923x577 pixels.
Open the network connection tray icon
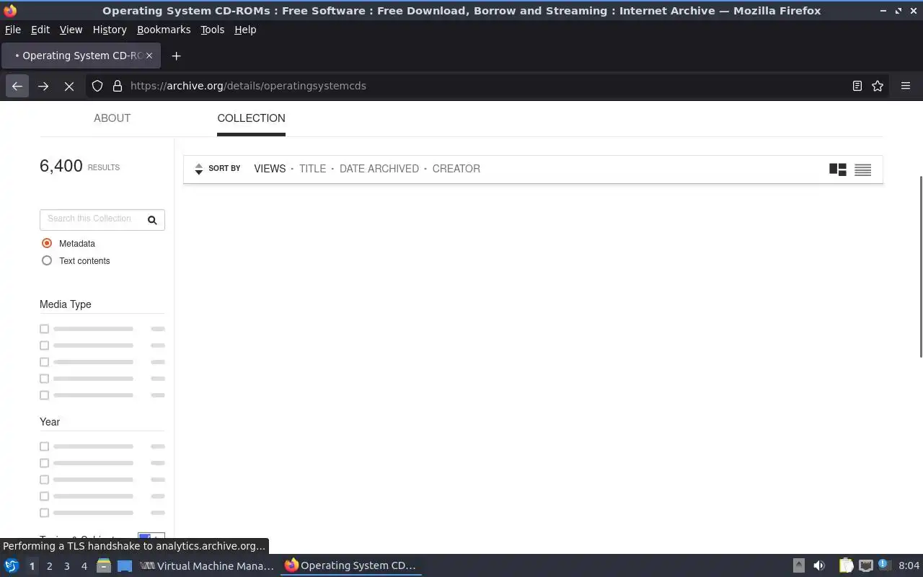(865, 565)
